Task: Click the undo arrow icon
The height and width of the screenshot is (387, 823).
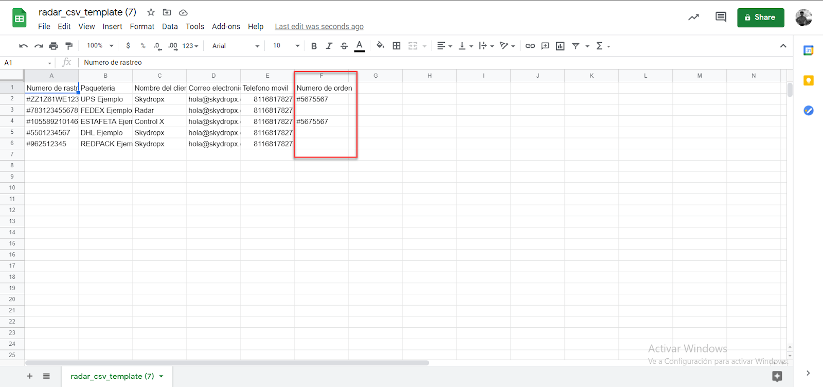Action: (23, 46)
